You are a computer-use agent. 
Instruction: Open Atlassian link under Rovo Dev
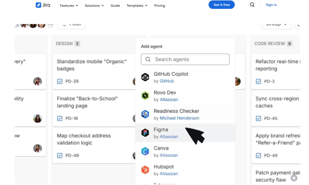tap(169, 100)
